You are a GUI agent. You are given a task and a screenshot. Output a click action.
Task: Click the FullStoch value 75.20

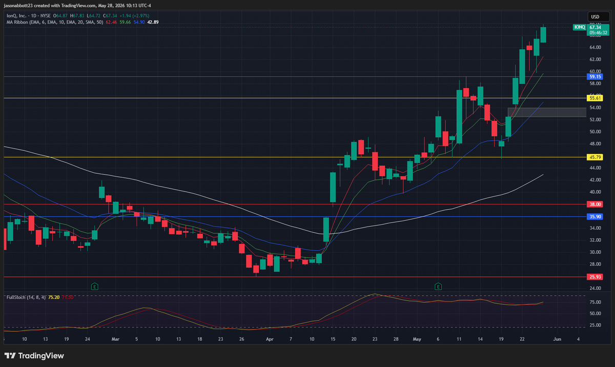54,297
